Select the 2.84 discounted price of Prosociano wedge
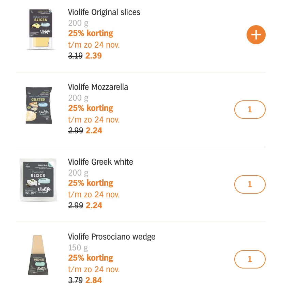The width and height of the screenshot is (282, 293). pos(94,280)
